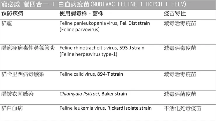Click the 貓白血病 disease cell

12,108
